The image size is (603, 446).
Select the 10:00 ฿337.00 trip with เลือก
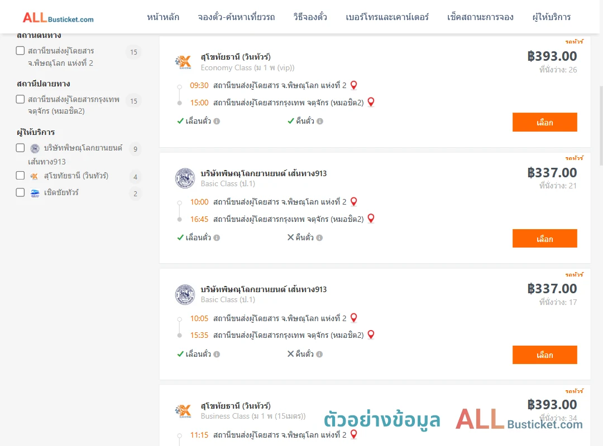click(544, 239)
